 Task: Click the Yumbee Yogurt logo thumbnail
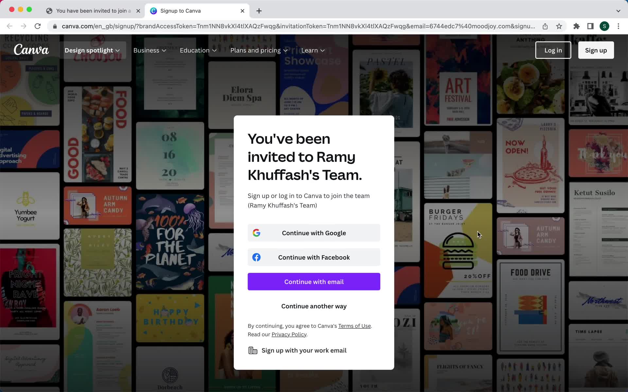click(30, 206)
